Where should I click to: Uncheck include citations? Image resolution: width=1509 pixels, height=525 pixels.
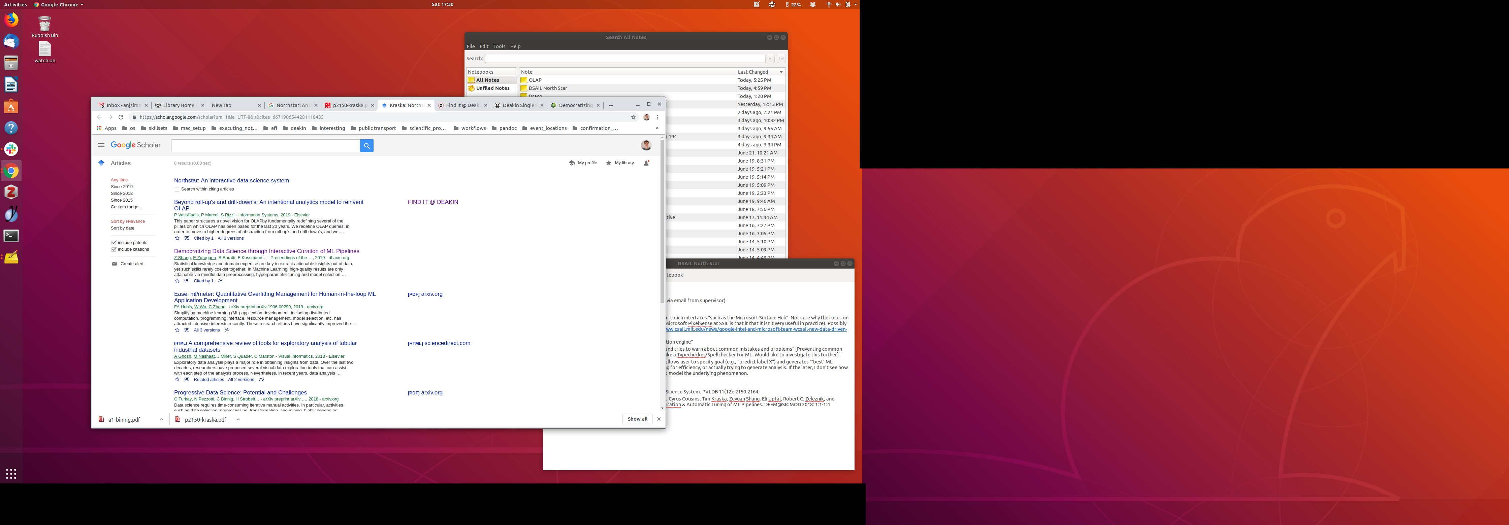click(114, 249)
